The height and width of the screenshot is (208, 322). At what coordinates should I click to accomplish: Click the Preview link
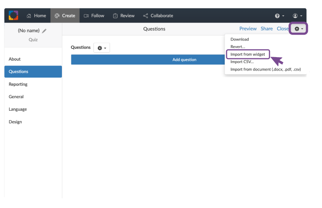click(x=248, y=29)
